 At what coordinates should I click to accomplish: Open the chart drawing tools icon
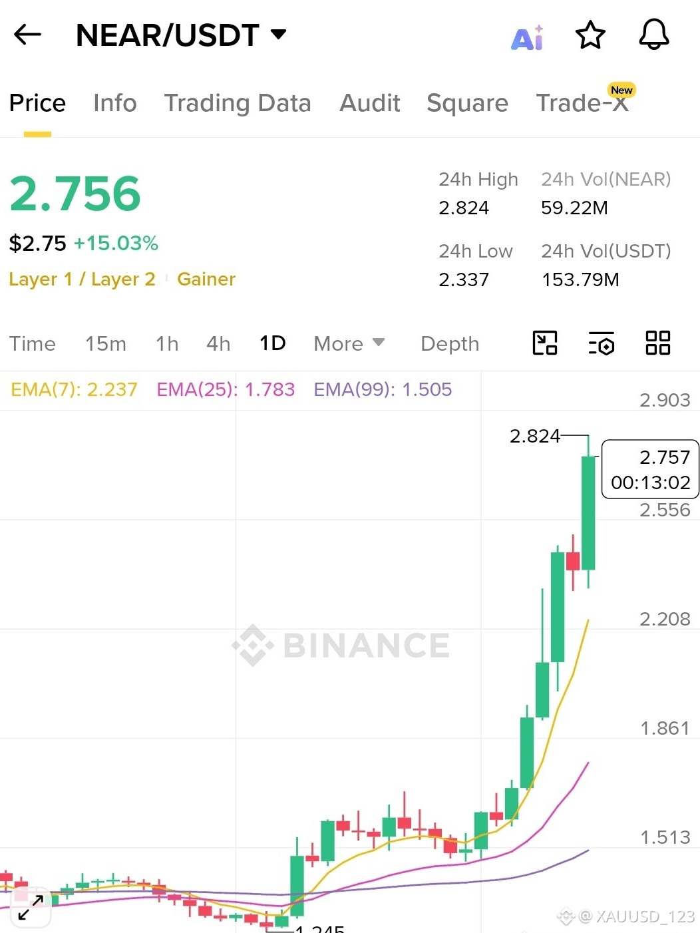pyautogui.click(x=545, y=343)
